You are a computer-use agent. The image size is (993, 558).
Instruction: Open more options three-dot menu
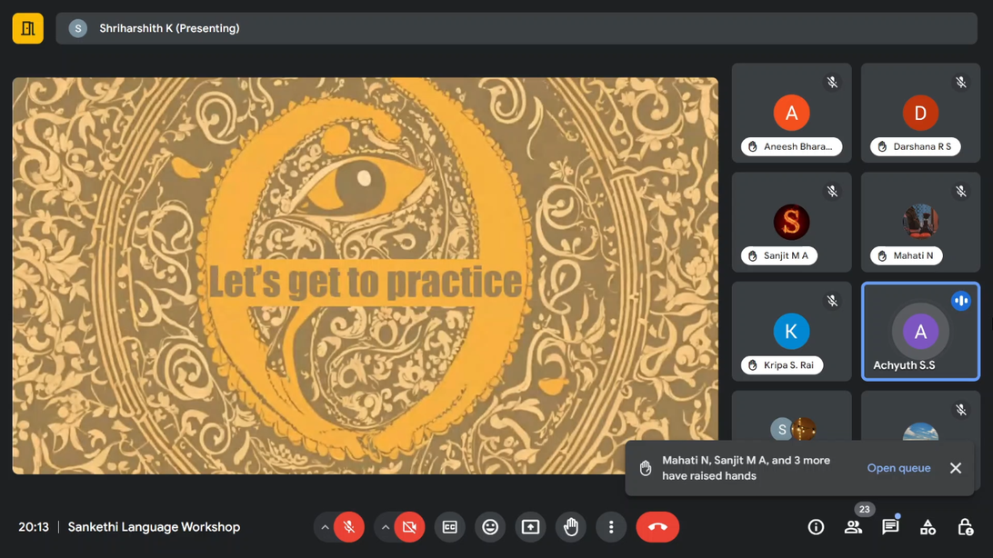pos(611,527)
